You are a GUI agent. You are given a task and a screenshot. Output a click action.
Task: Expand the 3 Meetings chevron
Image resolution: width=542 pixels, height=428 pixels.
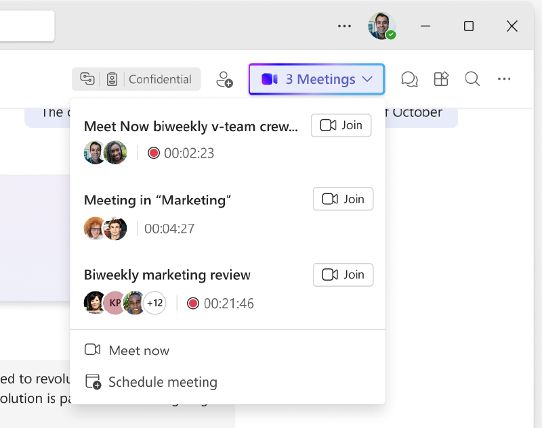point(368,79)
